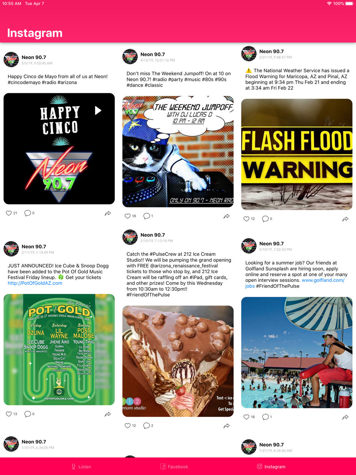
Task: Share the Happy Cinco de Mayo post
Action: coord(108,213)
